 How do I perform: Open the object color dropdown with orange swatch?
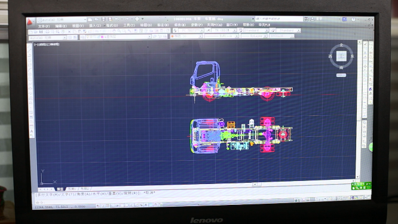pyautogui.click(x=186, y=36)
